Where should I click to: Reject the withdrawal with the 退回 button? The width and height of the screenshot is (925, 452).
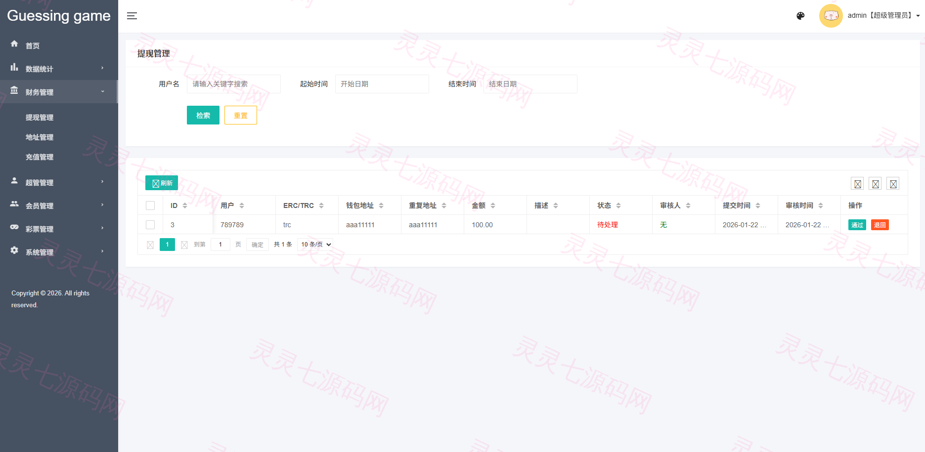point(880,225)
